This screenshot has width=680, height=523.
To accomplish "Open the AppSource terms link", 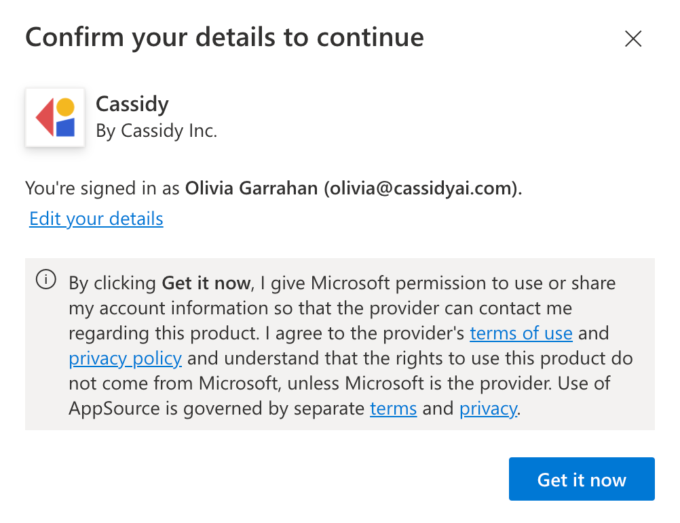I will (x=394, y=408).
